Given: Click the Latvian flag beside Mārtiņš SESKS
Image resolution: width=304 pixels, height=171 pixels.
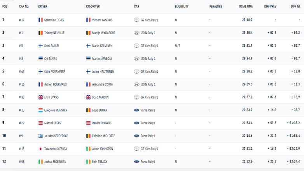Looking at the screenshot, I should (40, 123).
